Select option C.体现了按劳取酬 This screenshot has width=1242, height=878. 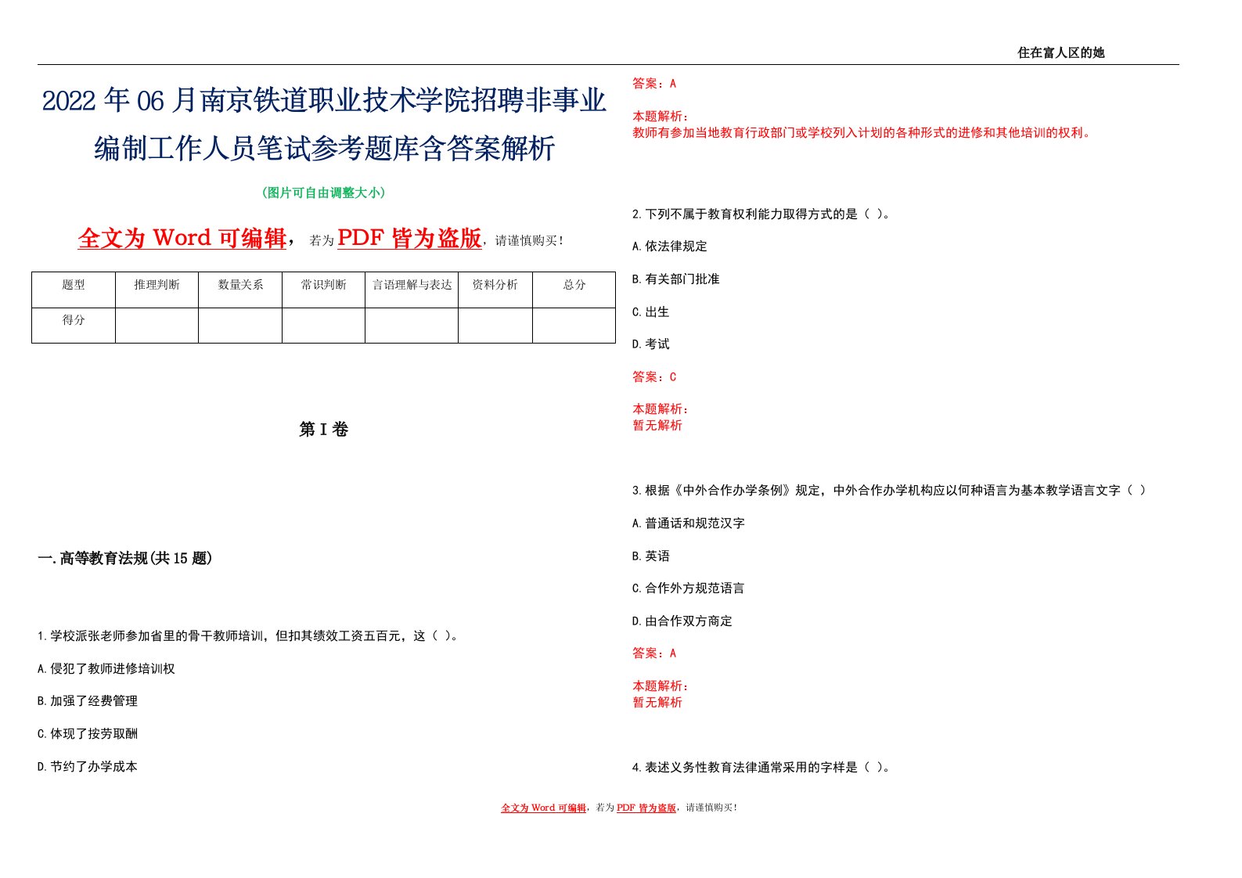click(x=88, y=734)
